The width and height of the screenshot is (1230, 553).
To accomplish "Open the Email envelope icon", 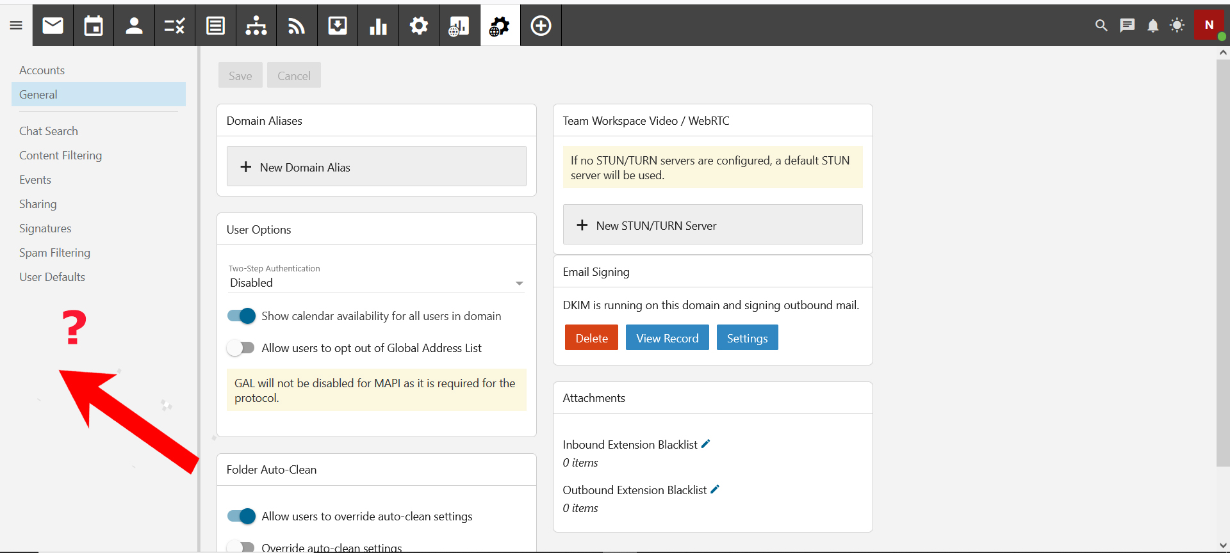I will coord(53,26).
